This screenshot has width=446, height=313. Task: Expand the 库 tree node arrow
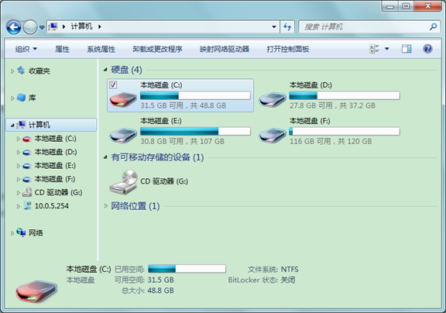[x=12, y=98]
